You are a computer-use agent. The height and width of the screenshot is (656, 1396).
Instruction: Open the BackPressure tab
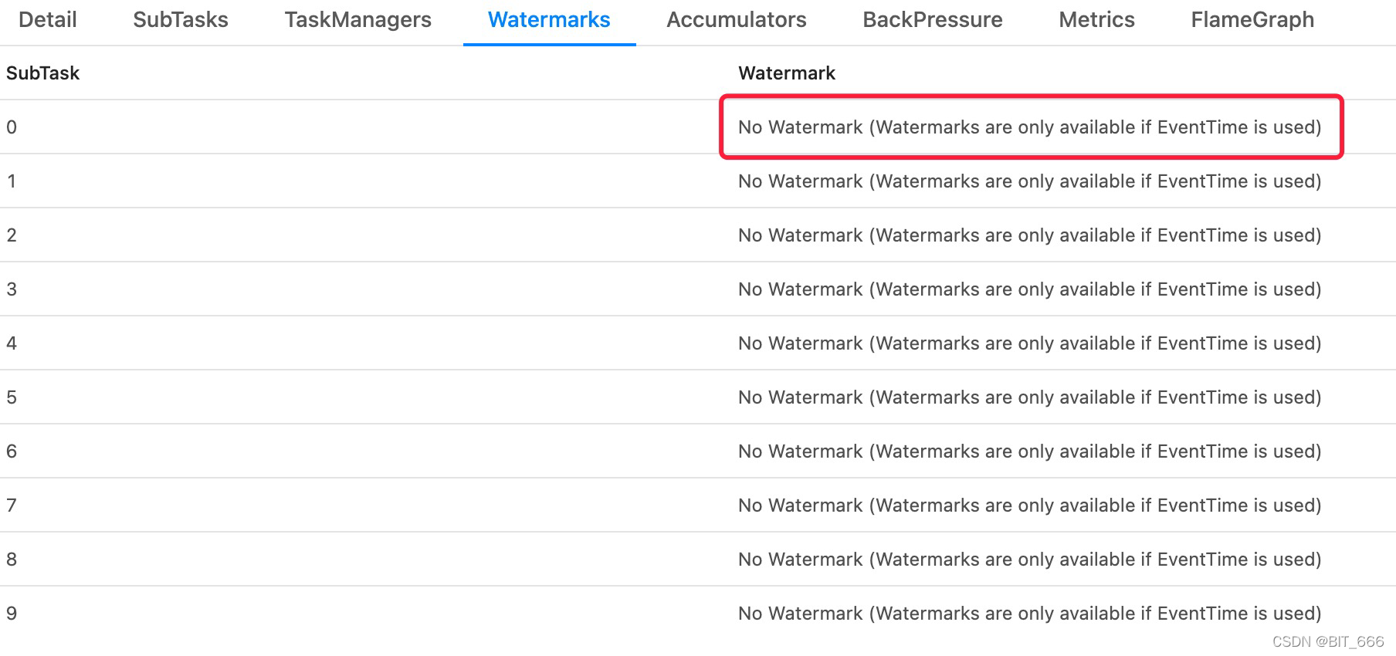pyautogui.click(x=932, y=20)
